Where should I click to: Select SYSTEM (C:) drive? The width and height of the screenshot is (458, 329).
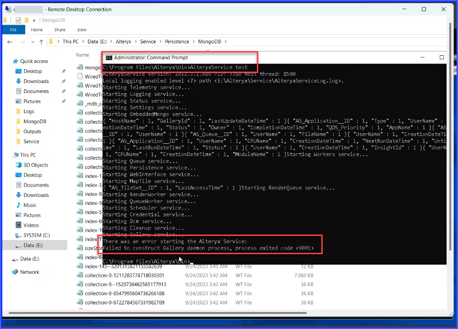pyautogui.click(x=37, y=235)
